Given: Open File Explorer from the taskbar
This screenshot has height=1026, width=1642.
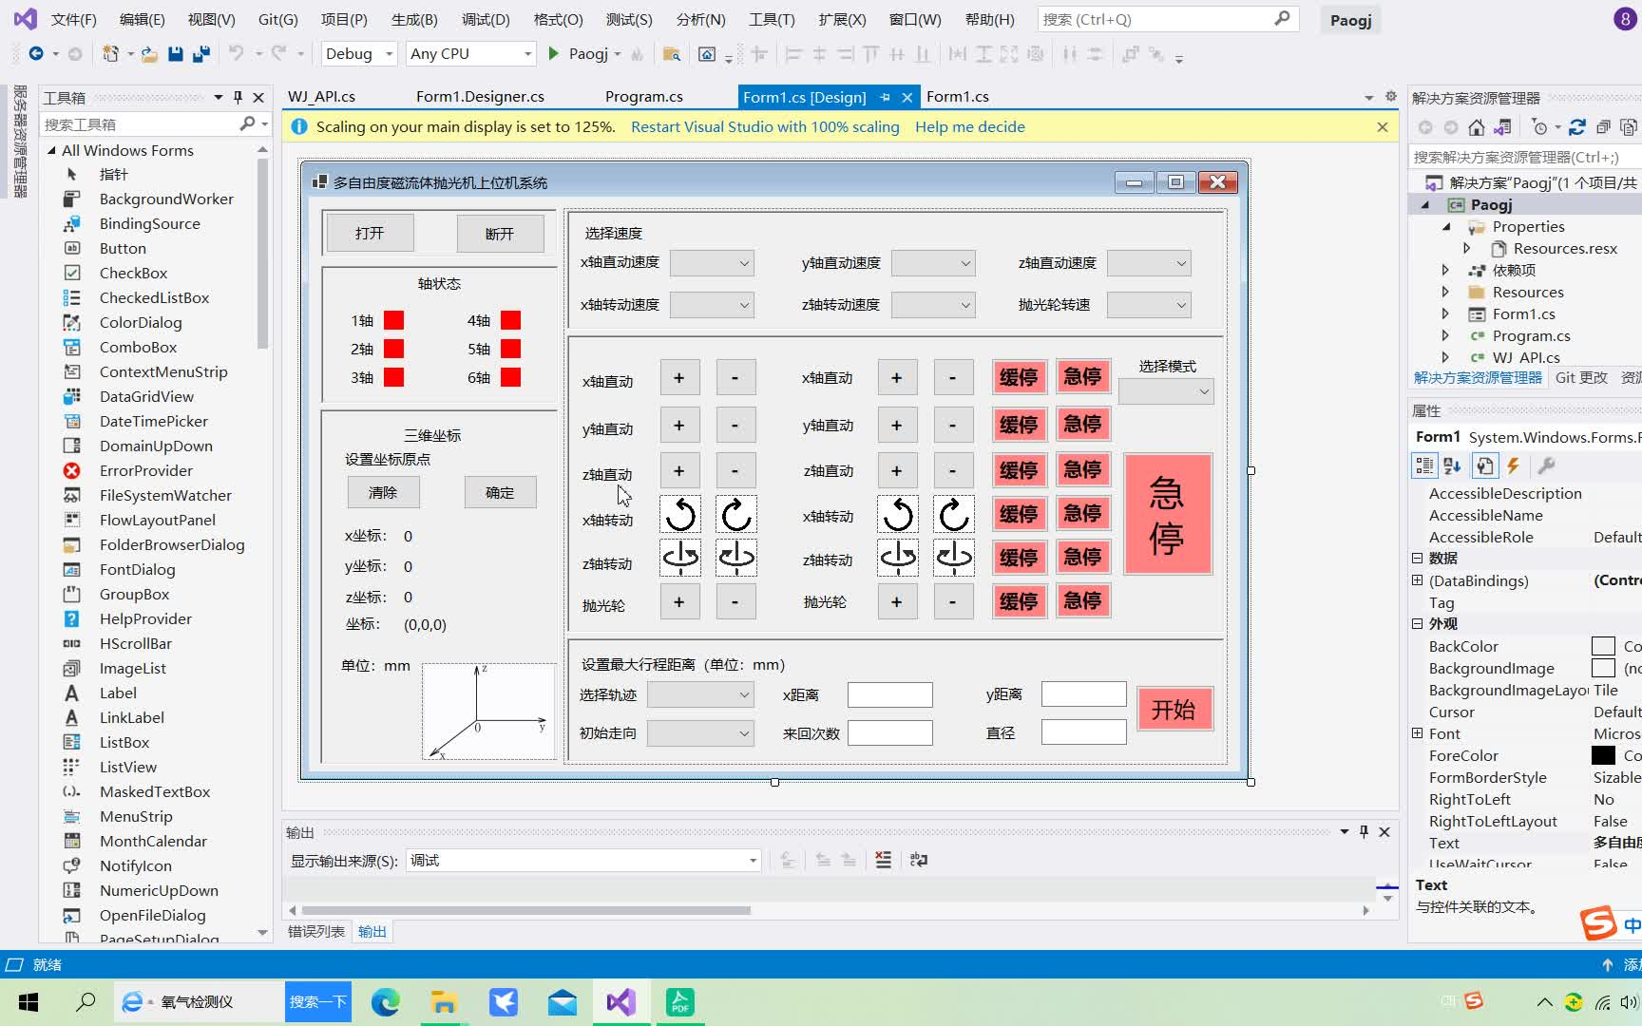Looking at the screenshot, I should 443,1001.
